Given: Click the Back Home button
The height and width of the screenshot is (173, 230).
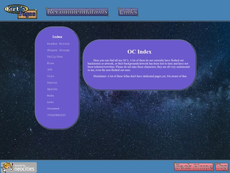Looking at the screenshot, I should pyautogui.click(x=194, y=167).
